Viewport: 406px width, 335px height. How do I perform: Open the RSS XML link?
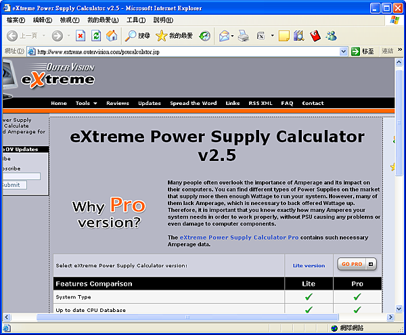(261, 104)
